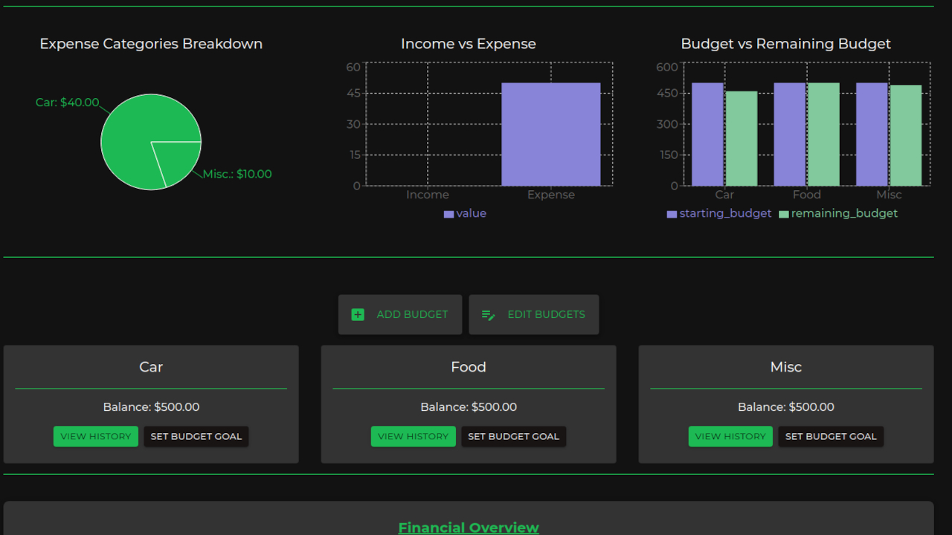Click the remaining_budget legend swatch
This screenshot has width=952, height=535.
[x=783, y=214]
